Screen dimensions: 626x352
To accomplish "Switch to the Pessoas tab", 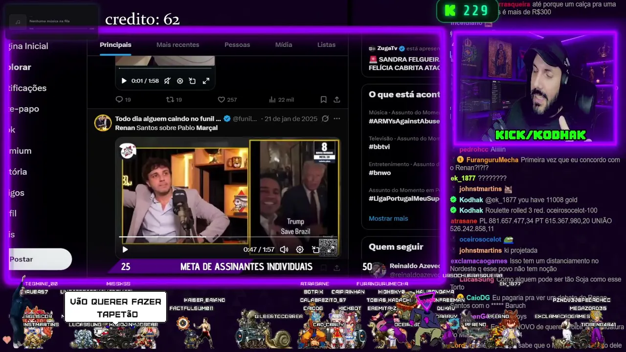I will tap(237, 44).
